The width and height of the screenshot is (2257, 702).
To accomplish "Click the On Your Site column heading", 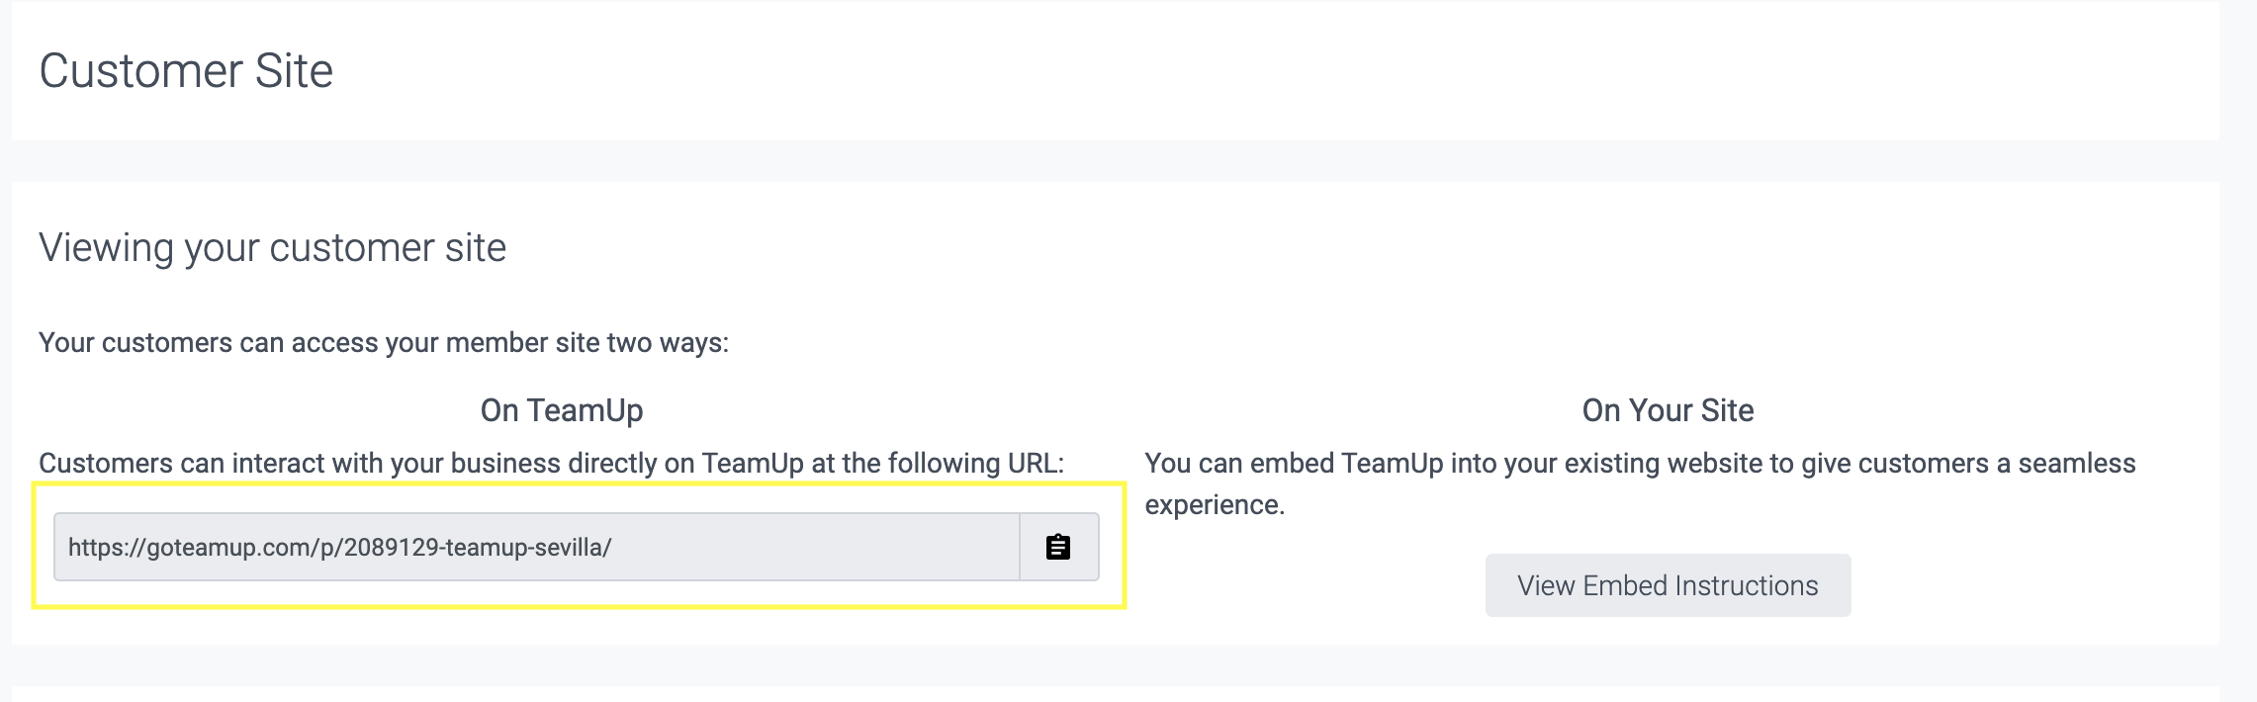I will point(1668,410).
